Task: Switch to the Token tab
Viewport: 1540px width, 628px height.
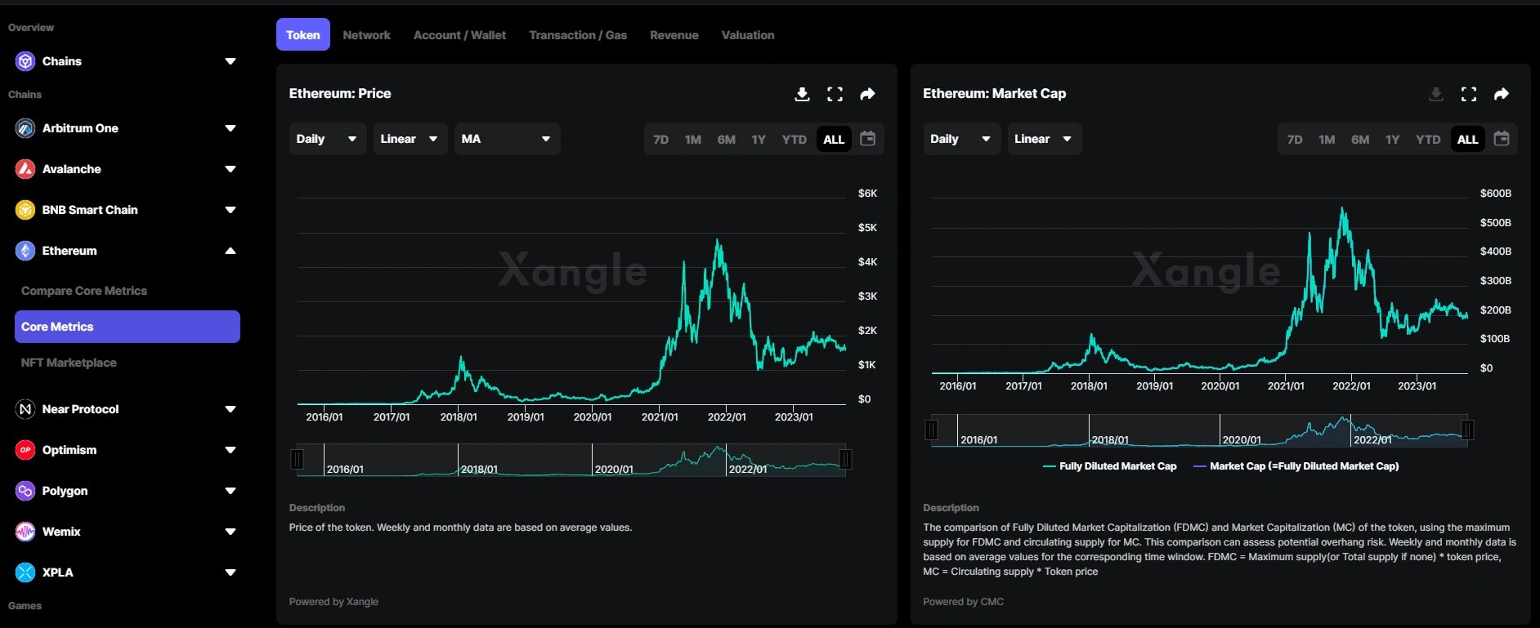Action: point(303,34)
